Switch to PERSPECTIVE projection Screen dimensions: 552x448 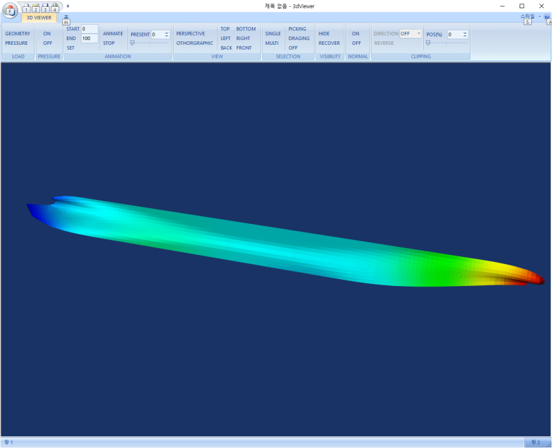click(x=190, y=33)
